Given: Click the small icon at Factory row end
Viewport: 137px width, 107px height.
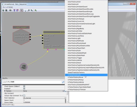Looking at the screenshot, I should click(63, 91).
